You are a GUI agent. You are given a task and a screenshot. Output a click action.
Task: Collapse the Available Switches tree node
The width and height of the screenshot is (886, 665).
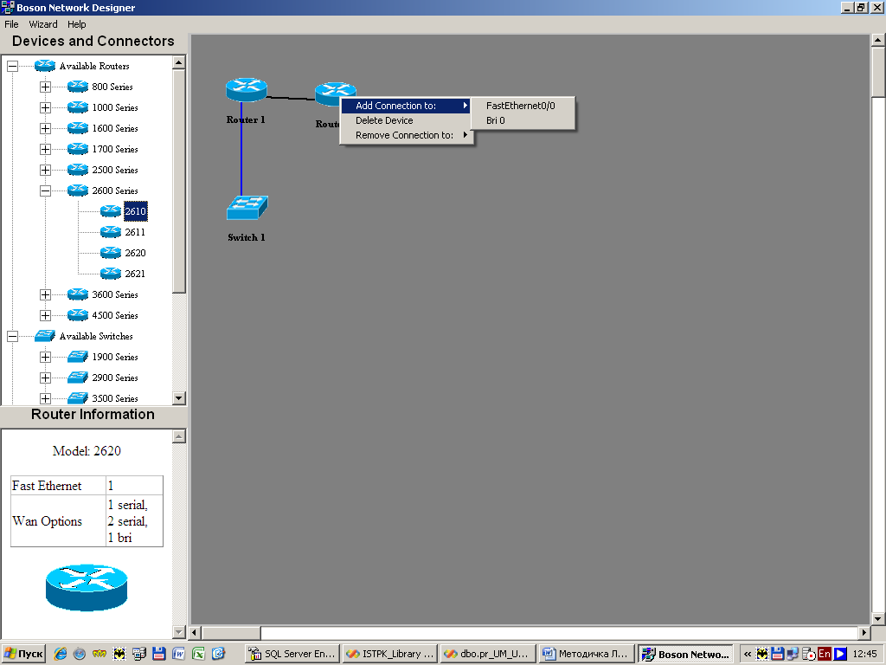(12, 337)
